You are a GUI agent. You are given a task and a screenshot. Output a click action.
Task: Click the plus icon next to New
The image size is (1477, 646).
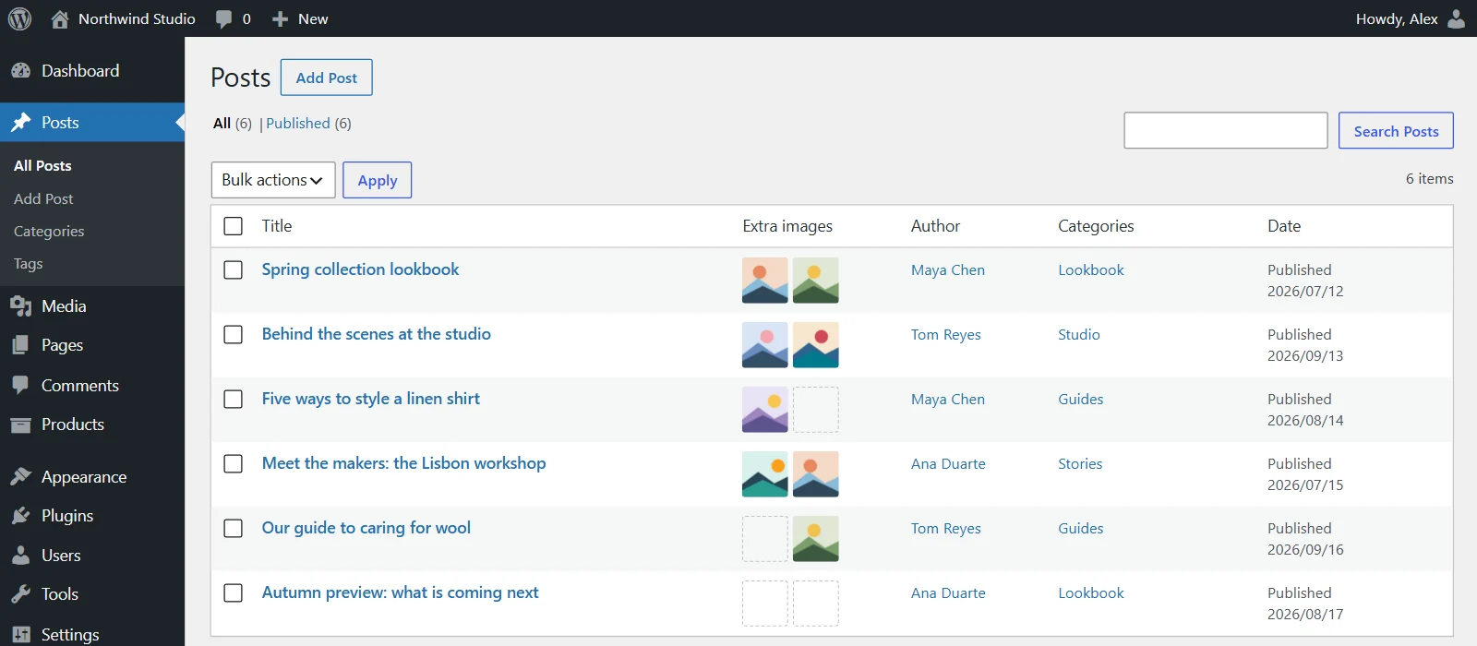pyautogui.click(x=281, y=18)
